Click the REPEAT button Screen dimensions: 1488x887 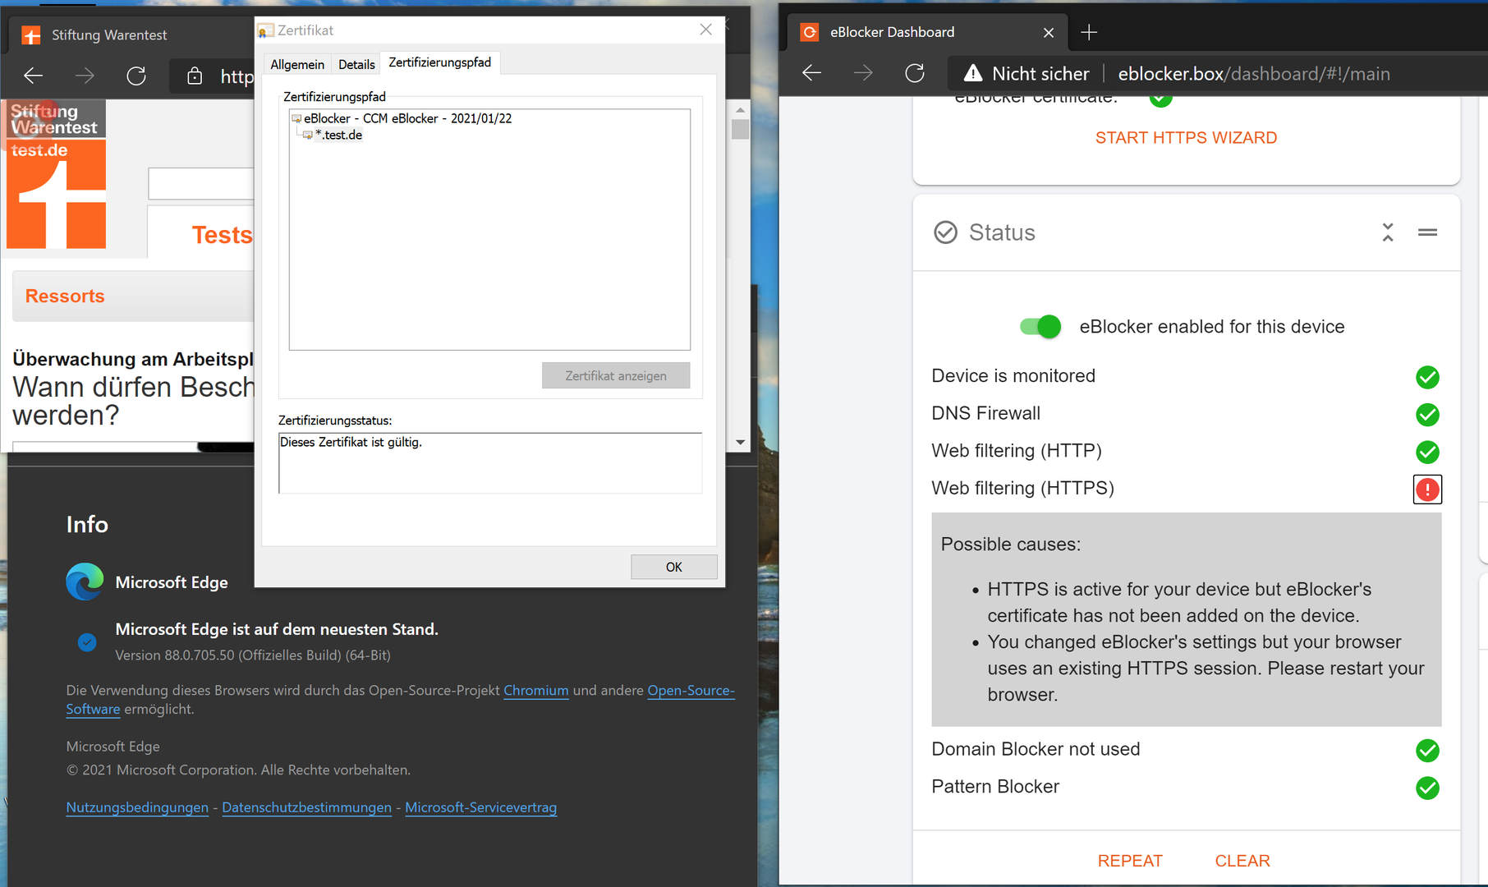tap(1130, 861)
